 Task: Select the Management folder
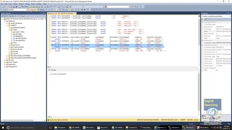click(x=13, y=66)
